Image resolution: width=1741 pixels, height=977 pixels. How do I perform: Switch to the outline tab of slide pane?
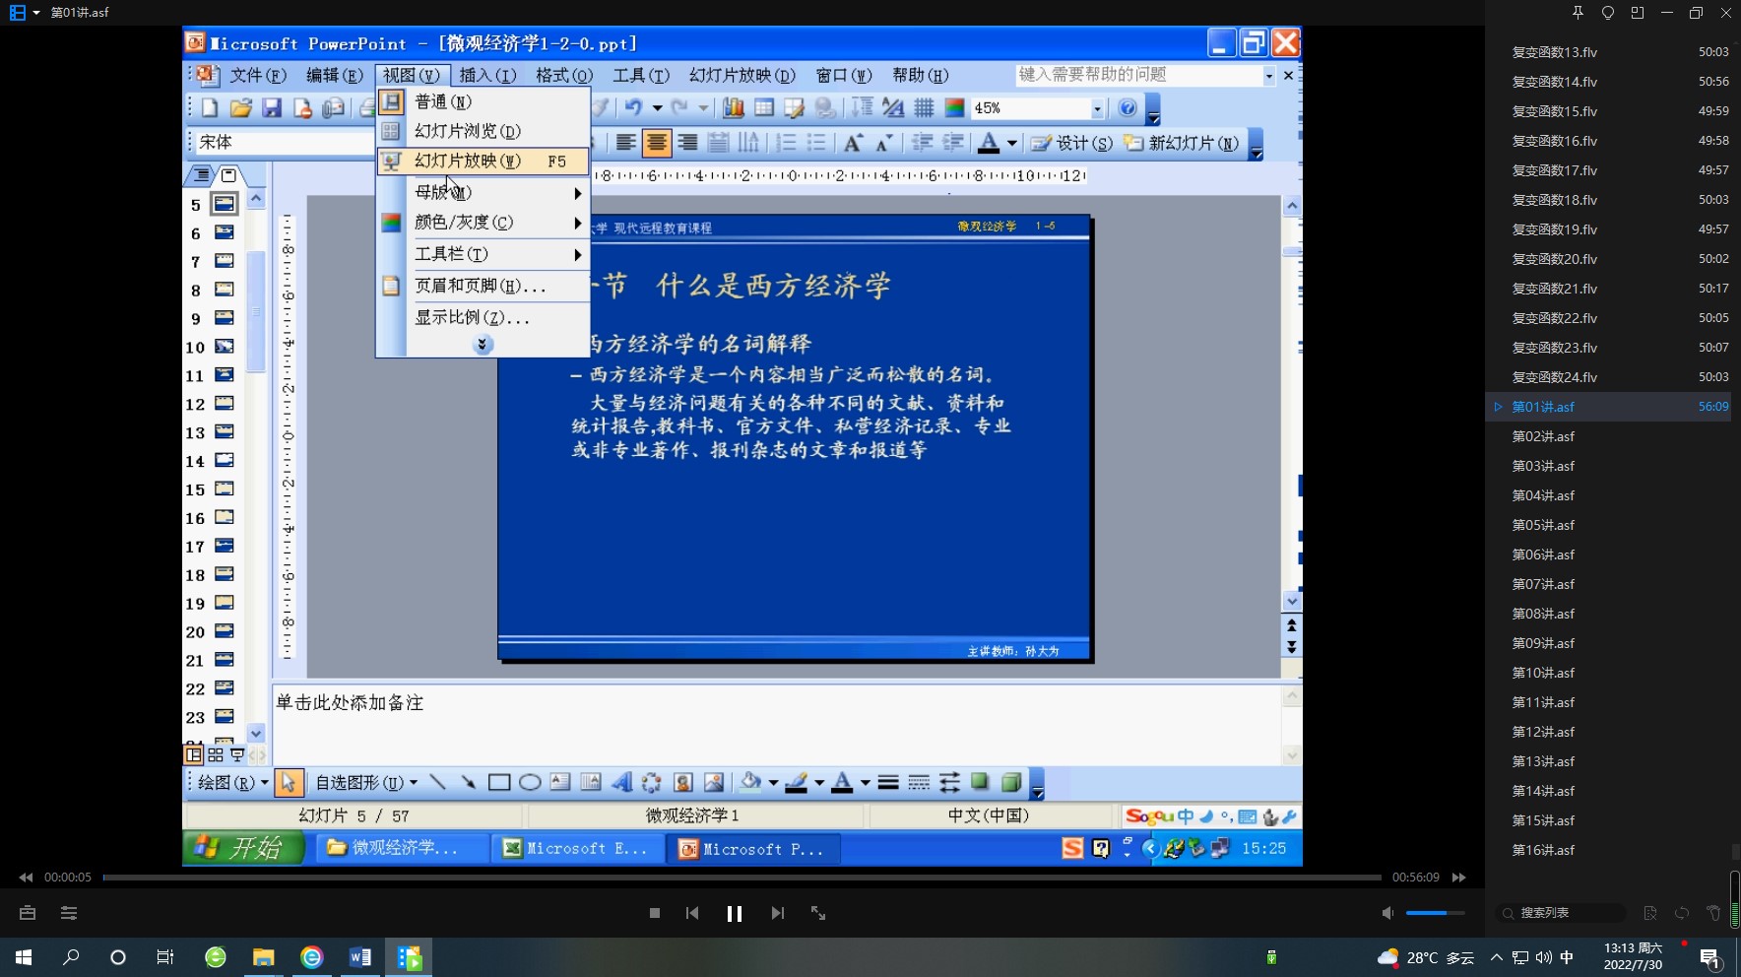click(x=202, y=175)
